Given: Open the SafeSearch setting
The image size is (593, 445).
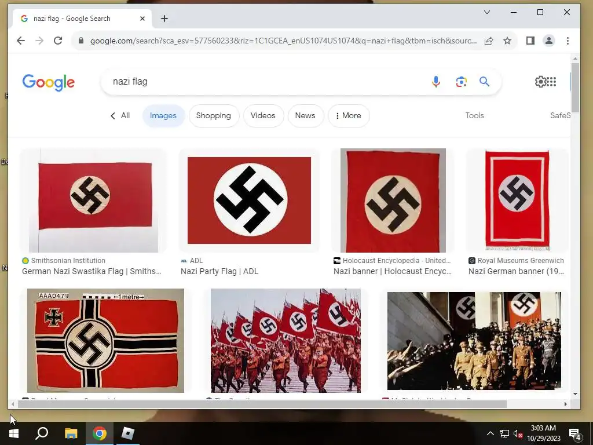Looking at the screenshot, I should [x=560, y=115].
